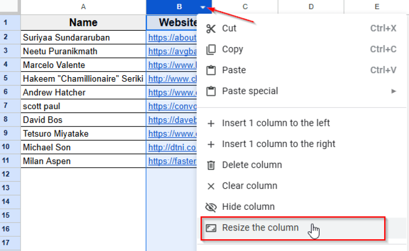Click the plus icon for inserting column right
This screenshot has width=409, height=251.
211,143
